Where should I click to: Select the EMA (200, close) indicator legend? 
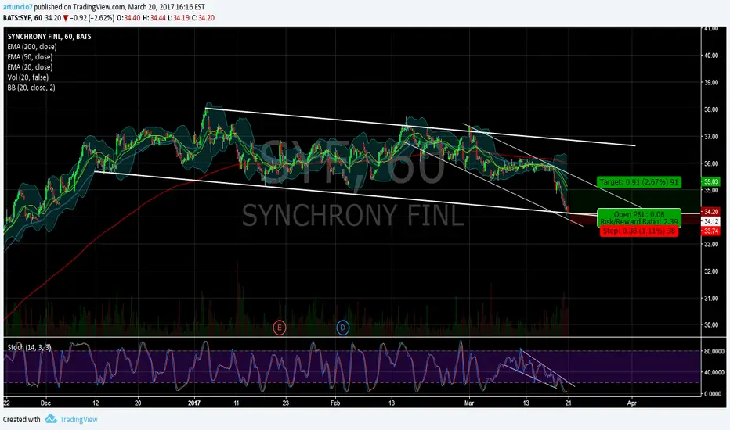pyautogui.click(x=31, y=46)
